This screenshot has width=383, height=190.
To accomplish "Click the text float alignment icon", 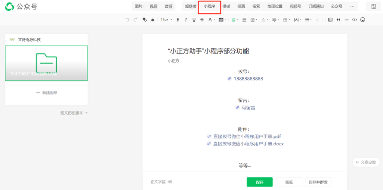I will (252, 20).
